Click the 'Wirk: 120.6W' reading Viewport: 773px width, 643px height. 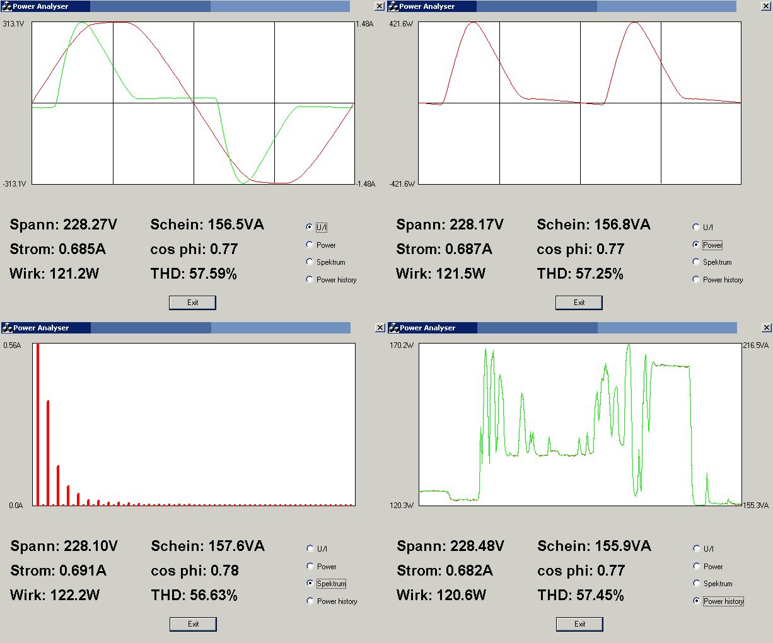coord(441,595)
